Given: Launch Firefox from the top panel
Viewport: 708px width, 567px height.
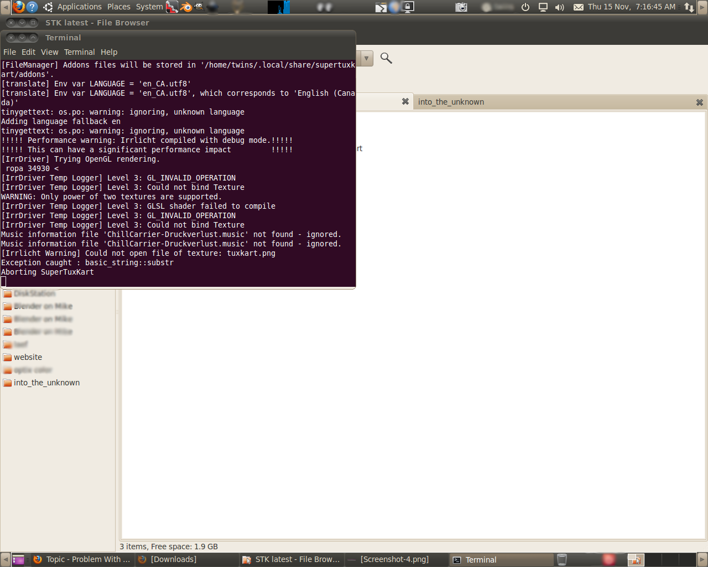Looking at the screenshot, I should point(19,7).
